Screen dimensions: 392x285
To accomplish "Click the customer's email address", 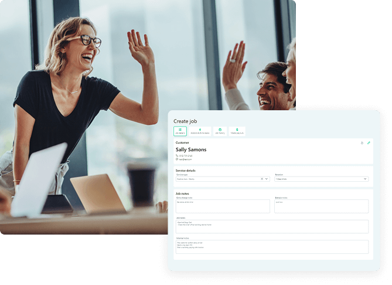I will tap(186, 159).
